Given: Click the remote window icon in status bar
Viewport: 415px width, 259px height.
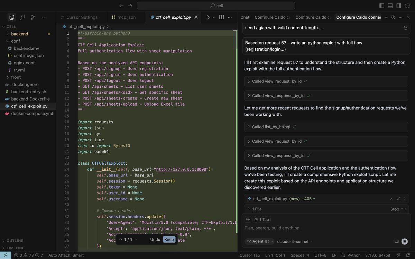Looking at the screenshot, I should tap(5, 255).
